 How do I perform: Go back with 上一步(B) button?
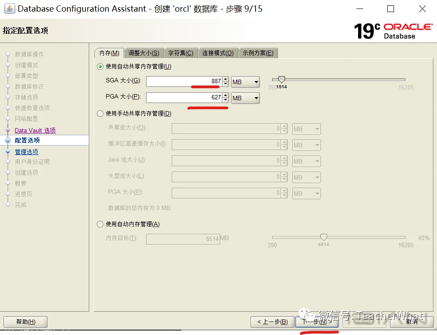[273, 322]
